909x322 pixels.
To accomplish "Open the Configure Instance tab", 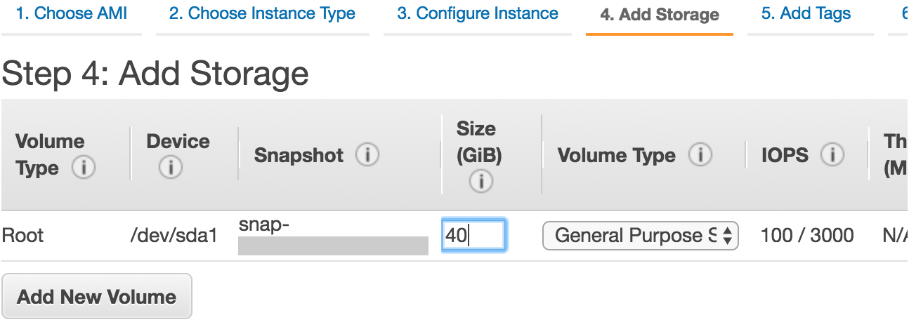I will click(x=478, y=13).
